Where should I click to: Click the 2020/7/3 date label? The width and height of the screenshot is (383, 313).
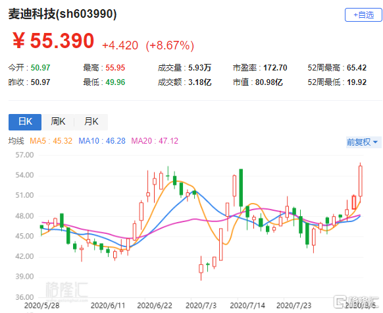[201, 306]
